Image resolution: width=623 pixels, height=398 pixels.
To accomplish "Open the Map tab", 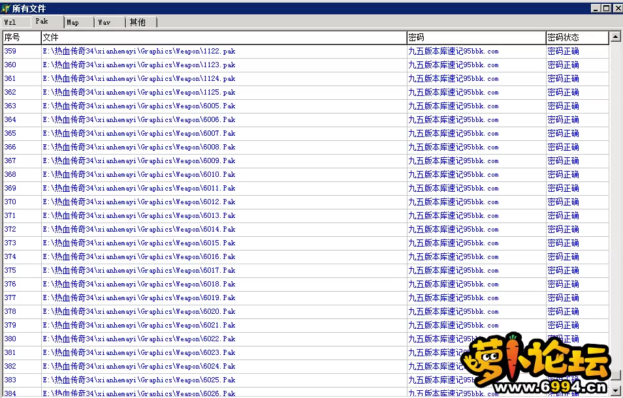I will 78,22.
